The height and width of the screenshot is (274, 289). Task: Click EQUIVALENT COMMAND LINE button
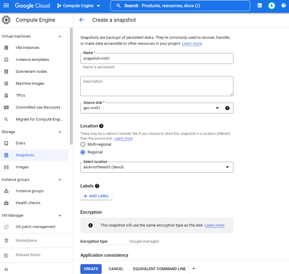coord(159,269)
